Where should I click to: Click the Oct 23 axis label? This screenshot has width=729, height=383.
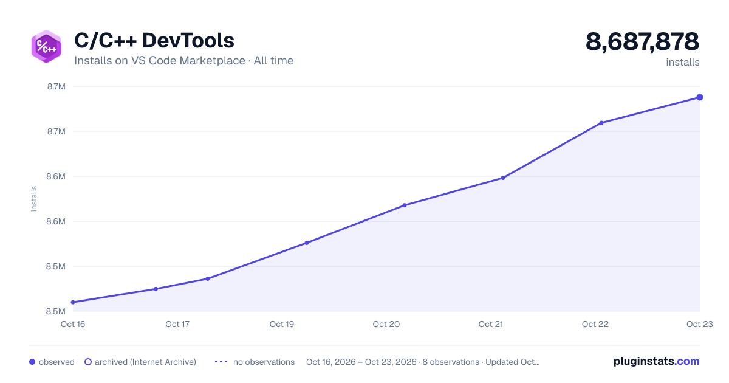[699, 324]
